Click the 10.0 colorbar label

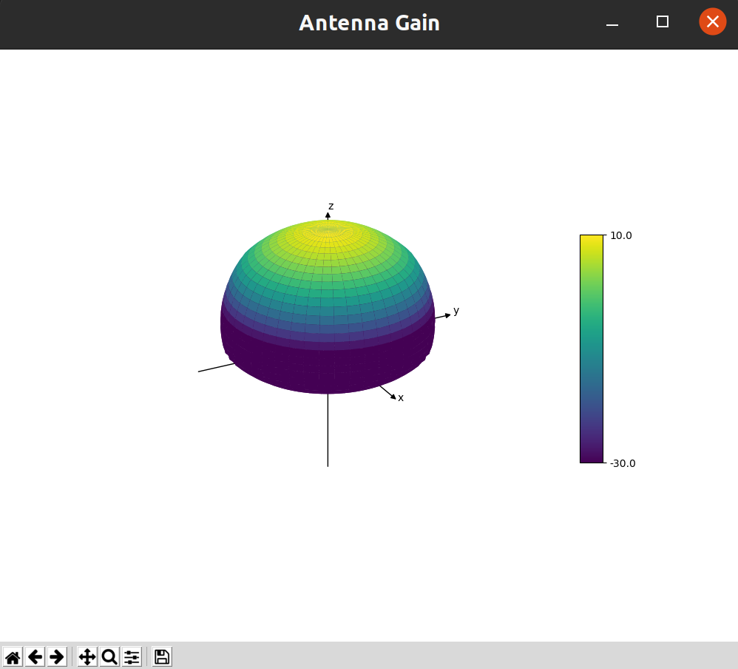click(620, 235)
